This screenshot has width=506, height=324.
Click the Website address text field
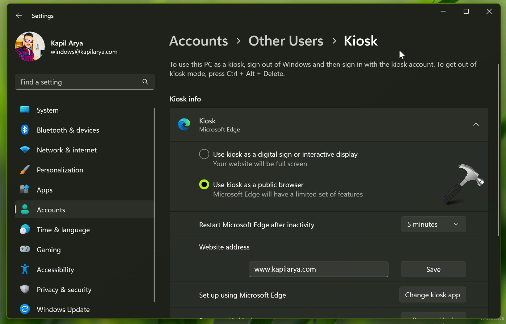pyautogui.click(x=319, y=269)
